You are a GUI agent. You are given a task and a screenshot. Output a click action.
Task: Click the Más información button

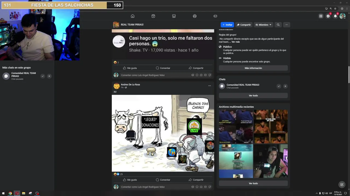[x=253, y=68]
